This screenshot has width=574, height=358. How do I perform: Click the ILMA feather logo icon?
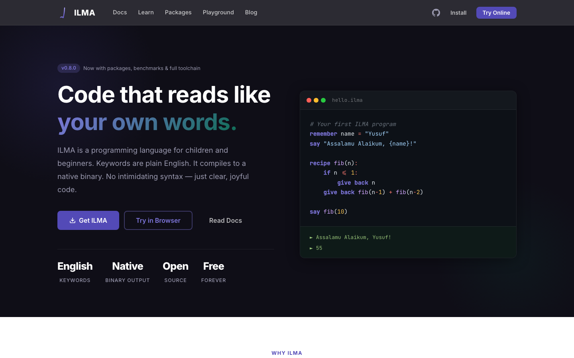pos(63,13)
